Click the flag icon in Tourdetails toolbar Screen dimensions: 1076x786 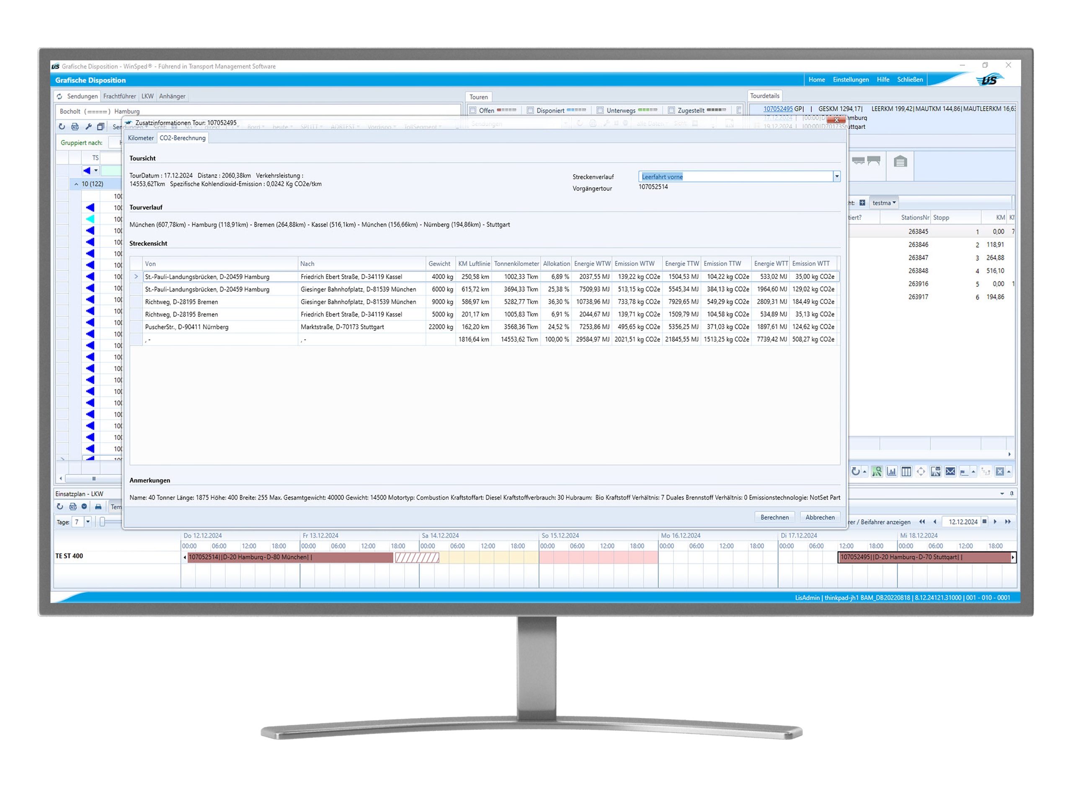965,472
